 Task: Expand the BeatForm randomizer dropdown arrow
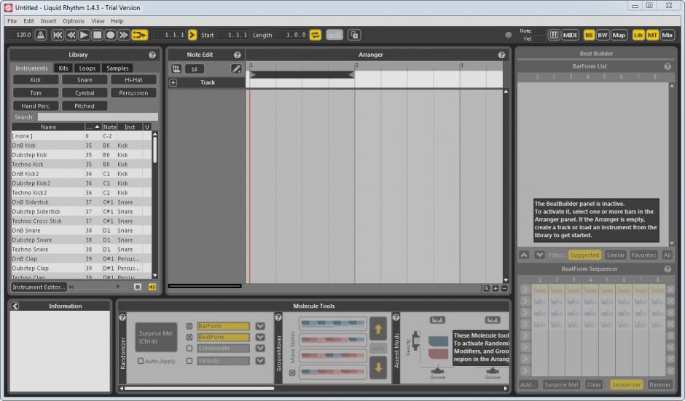coord(260,337)
